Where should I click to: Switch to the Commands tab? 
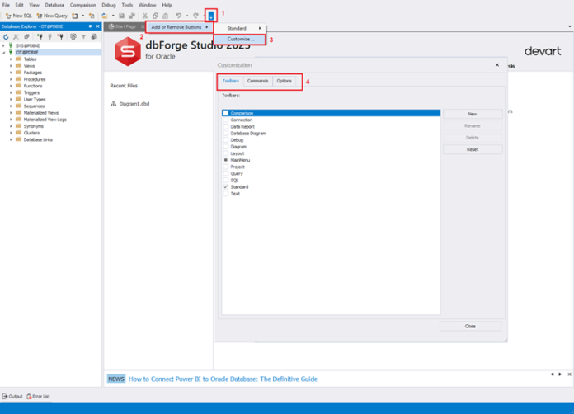(x=257, y=81)
